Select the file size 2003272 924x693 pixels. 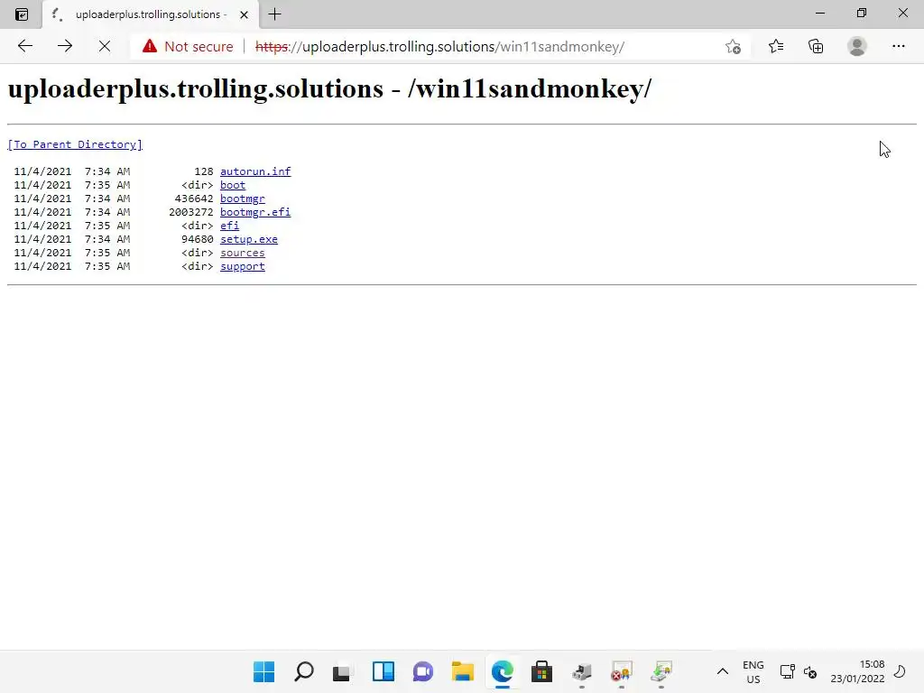(x=191, y=212)
